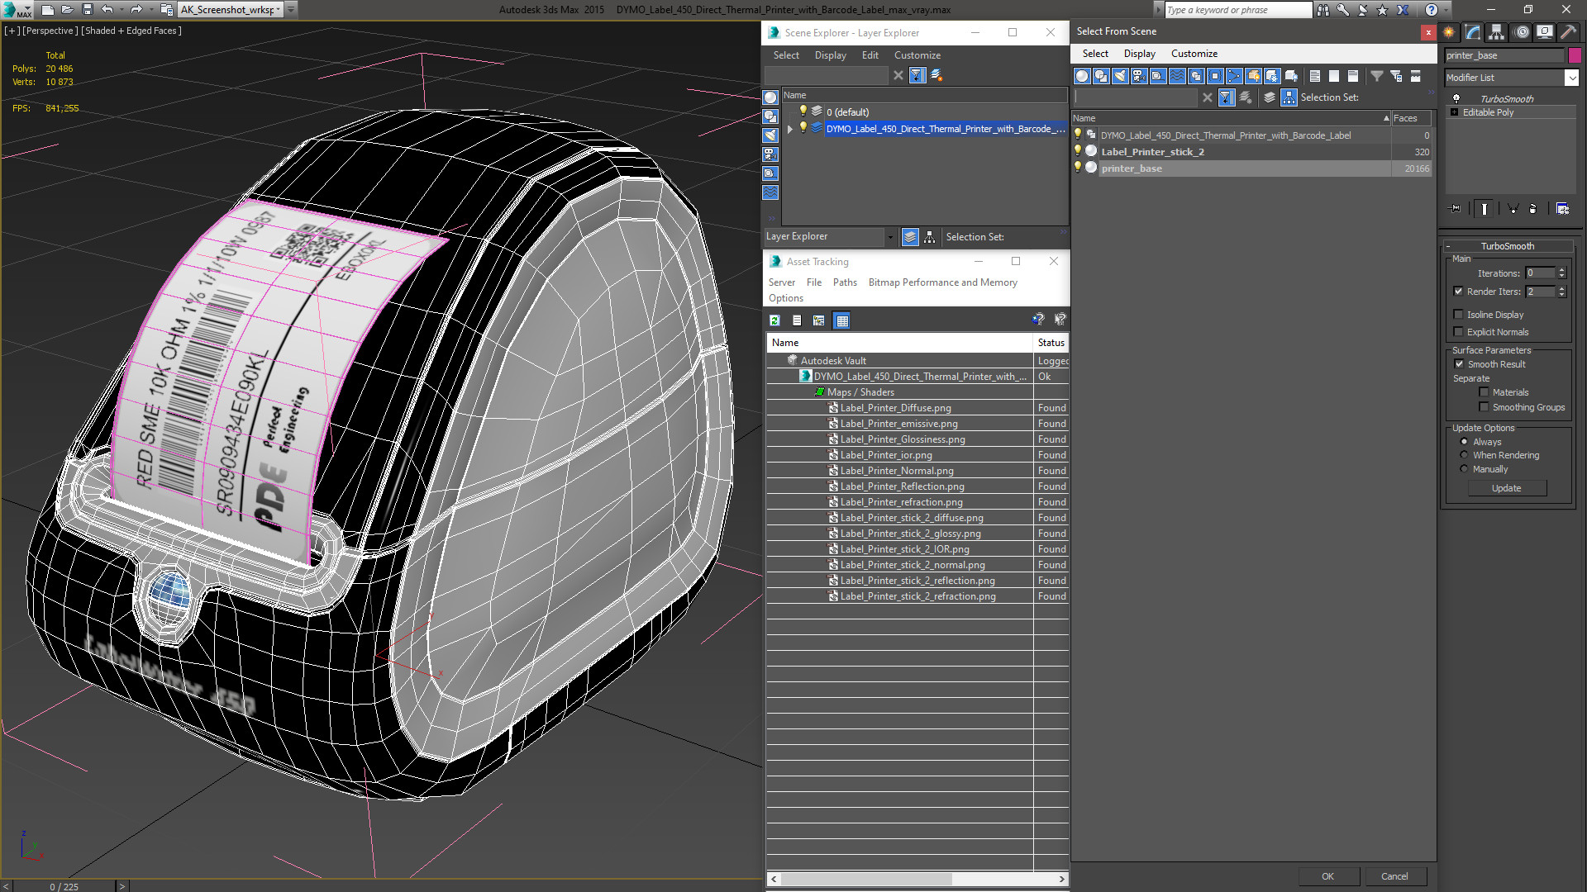Image resolution: width=1587 pixels, height=892 pixels.
Task: Increase Iterations spinner value
Action: tap(1561, 270)
